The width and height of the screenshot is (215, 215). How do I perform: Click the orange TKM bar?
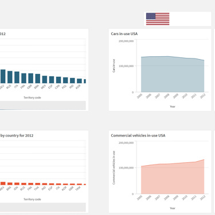pos(79,185)
